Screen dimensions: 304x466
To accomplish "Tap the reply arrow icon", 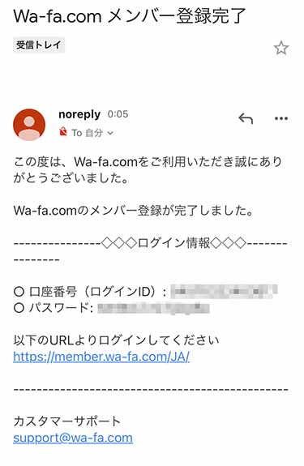I will (246, 118).
